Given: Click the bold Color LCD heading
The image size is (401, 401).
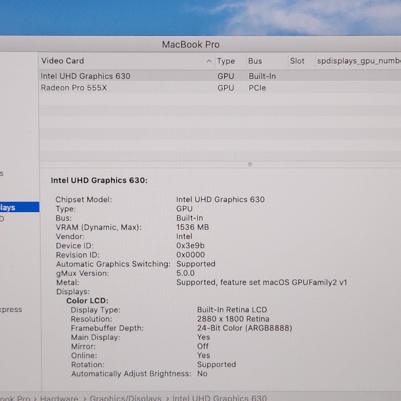Looking at the screenshot, I should pyautogui.click(x=87, y=301).
